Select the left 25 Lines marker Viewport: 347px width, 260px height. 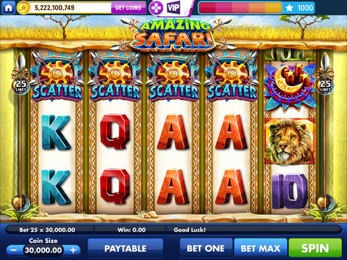point(21,86)
